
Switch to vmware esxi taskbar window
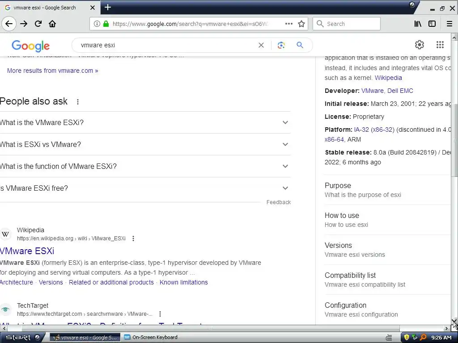click(85, 338)
